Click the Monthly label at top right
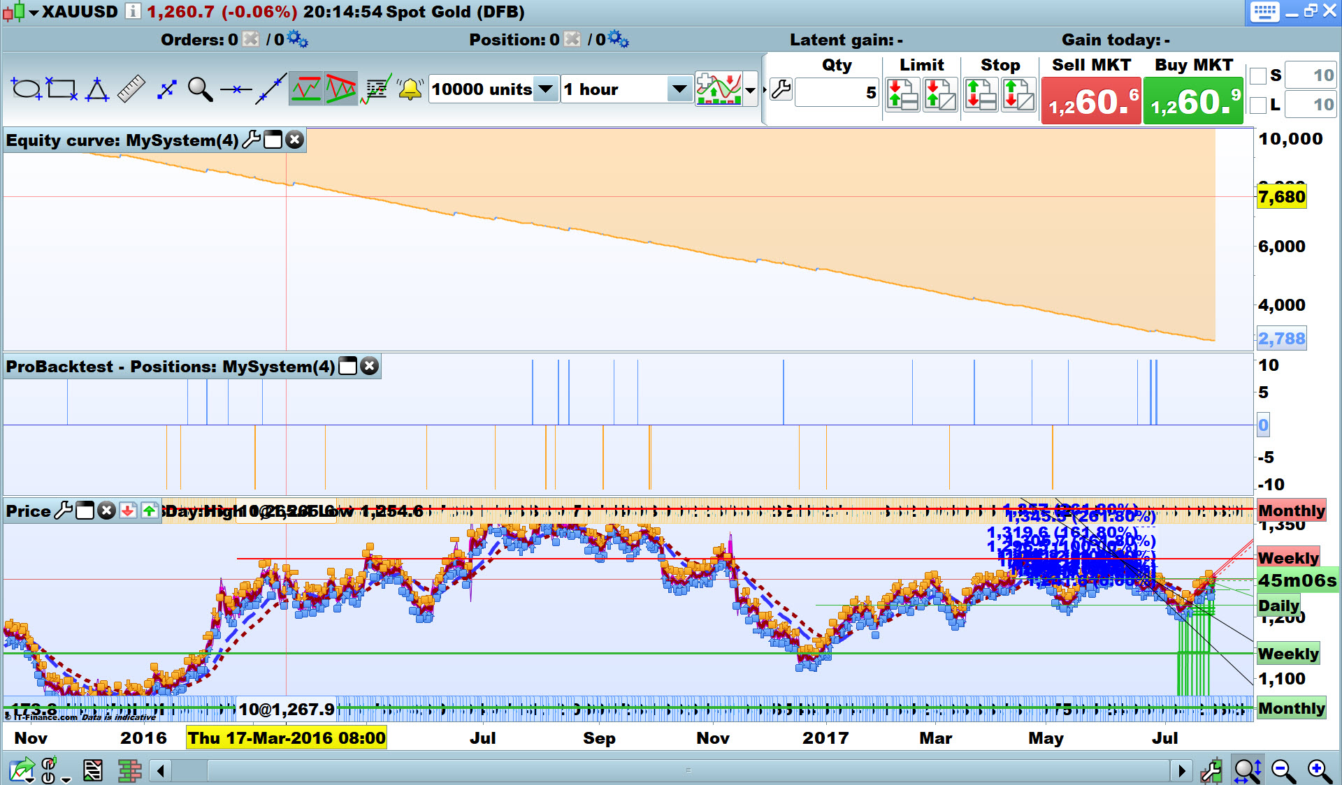The height and width of the screenshot is (785, 1342). pos(1291,511)
